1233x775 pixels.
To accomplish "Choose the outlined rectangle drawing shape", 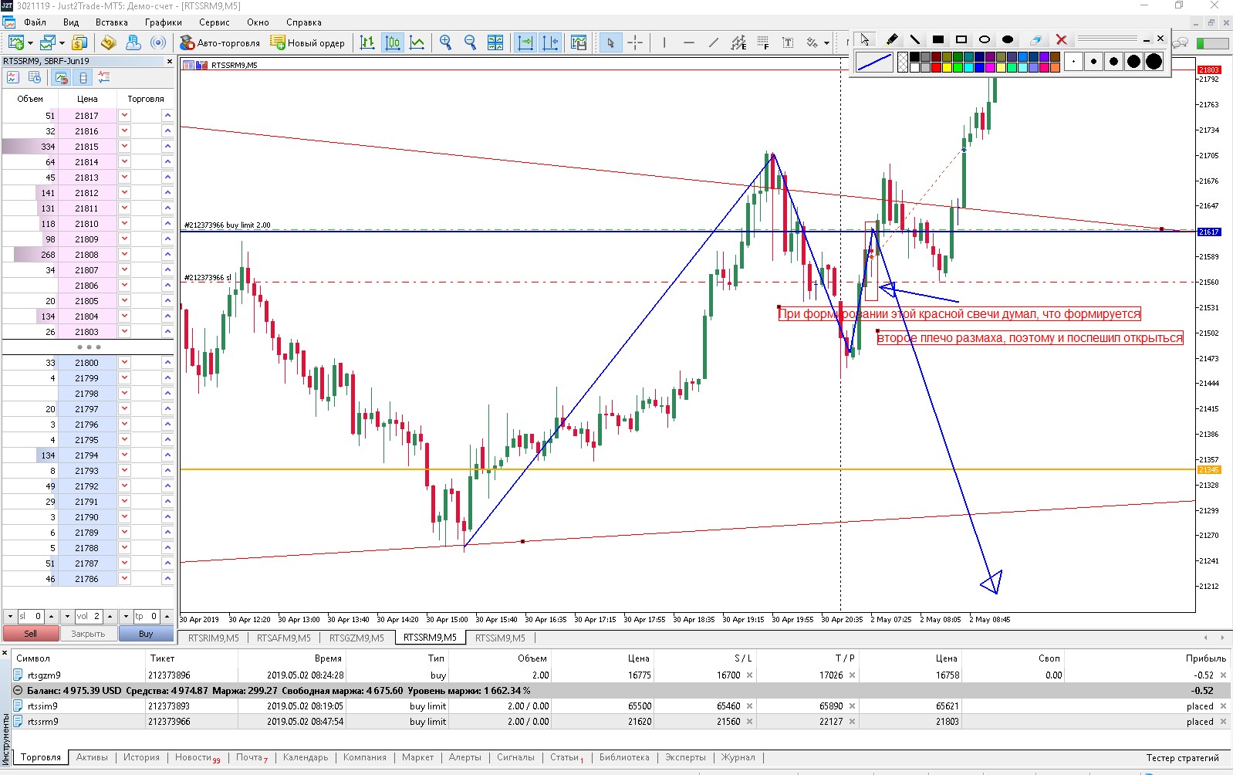I will point(961,39).
